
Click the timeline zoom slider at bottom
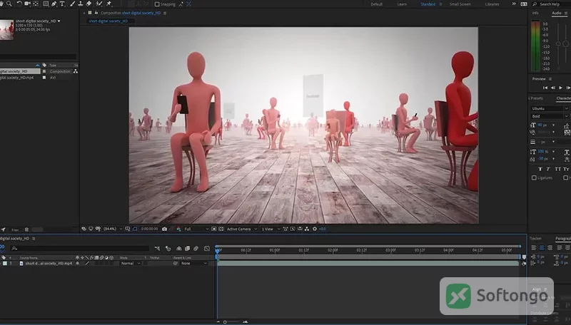225,322
